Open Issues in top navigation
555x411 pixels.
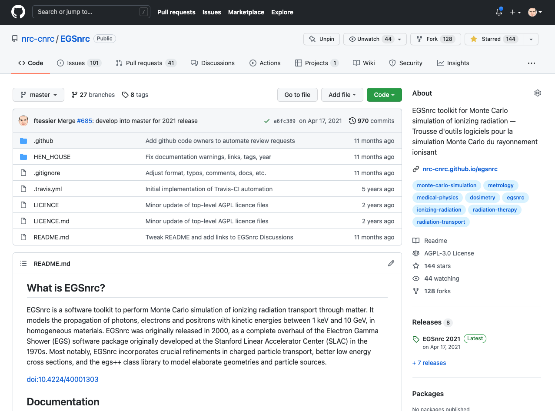tap(212, 12)
